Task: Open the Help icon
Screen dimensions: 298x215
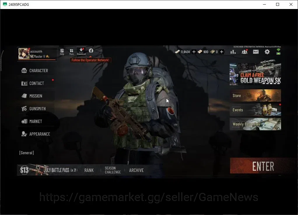Action: (62, 52)
